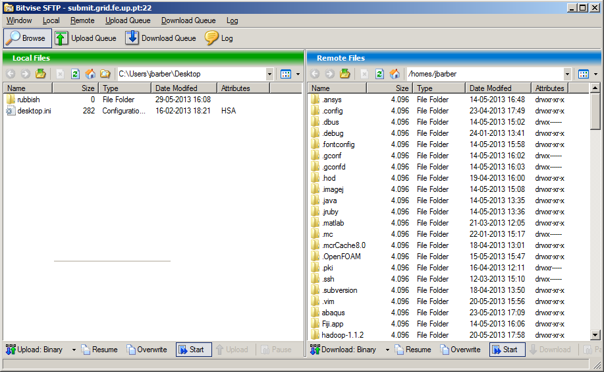Refresh the local files list
Viewport: 604px width, 372px height.
pyautogui.click(x=75, y=74)
